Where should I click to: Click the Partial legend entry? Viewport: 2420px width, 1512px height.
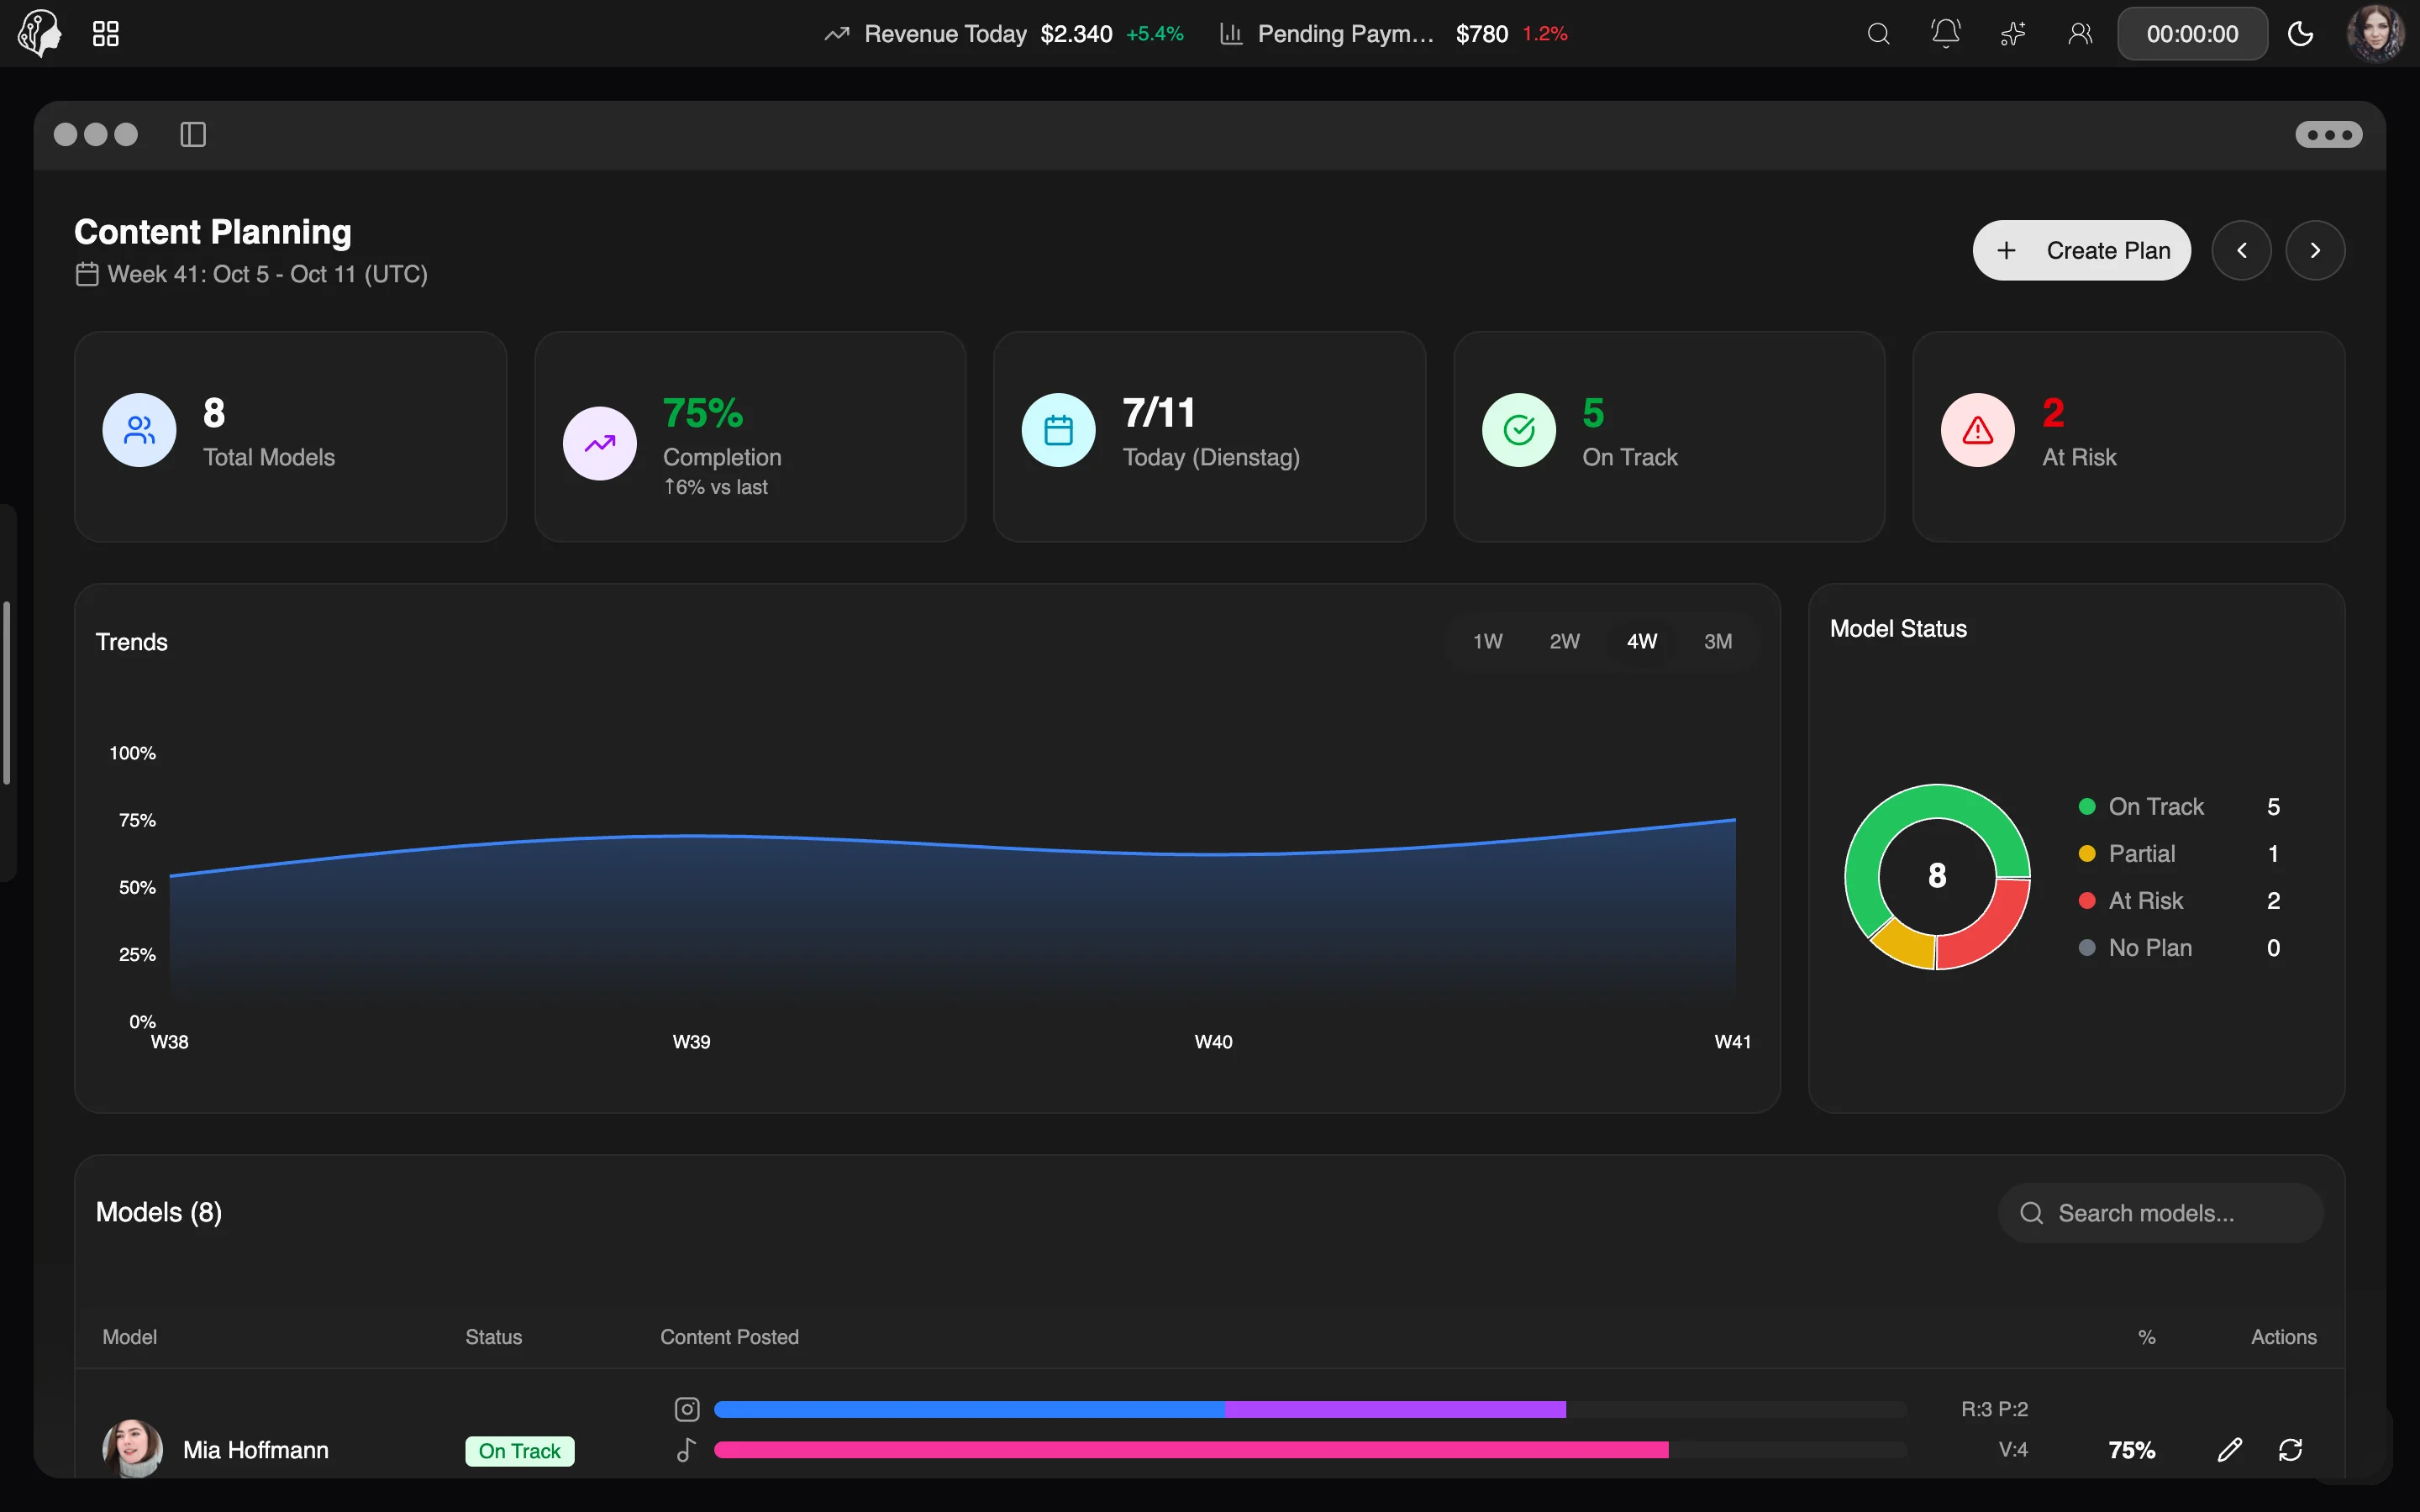2179,854
